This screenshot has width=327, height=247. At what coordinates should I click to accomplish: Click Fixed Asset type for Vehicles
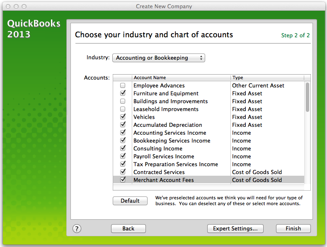tap(247, 117)
